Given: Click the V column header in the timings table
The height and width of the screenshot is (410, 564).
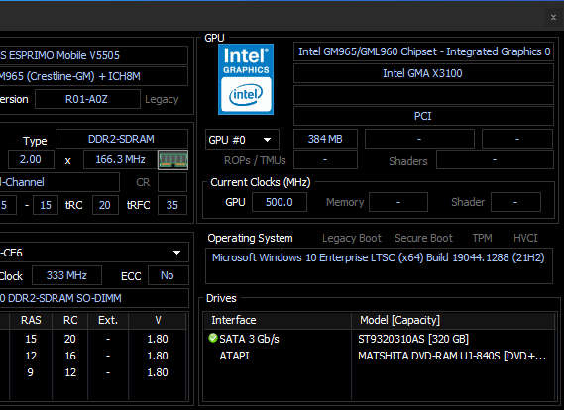Looking at the screenshot, I should click(158, 320).
